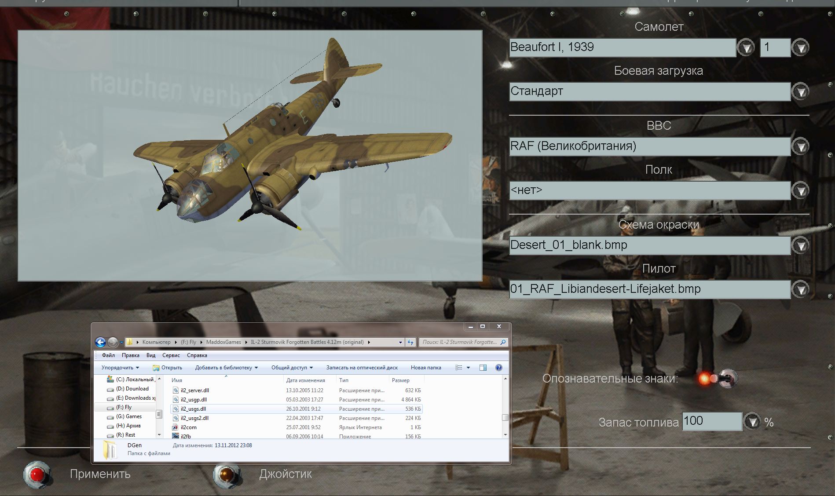Screen dimensions: 835x496
Task: Open Explorer help icon
Action: [499, 368]
